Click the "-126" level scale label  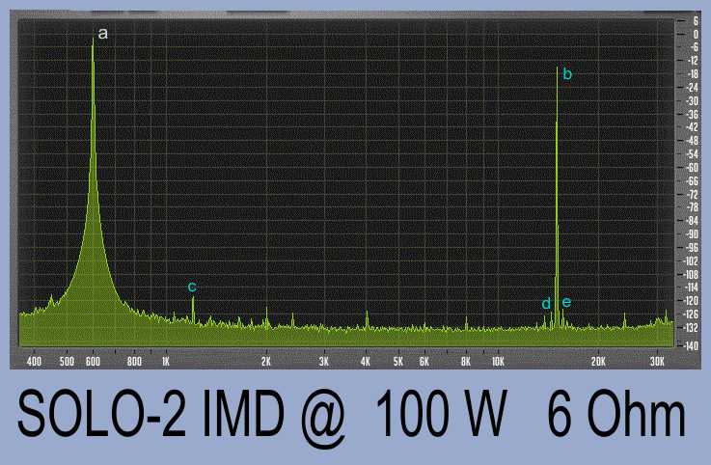692,314
